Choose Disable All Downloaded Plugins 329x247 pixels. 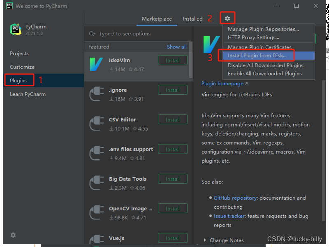pos(269,65)
